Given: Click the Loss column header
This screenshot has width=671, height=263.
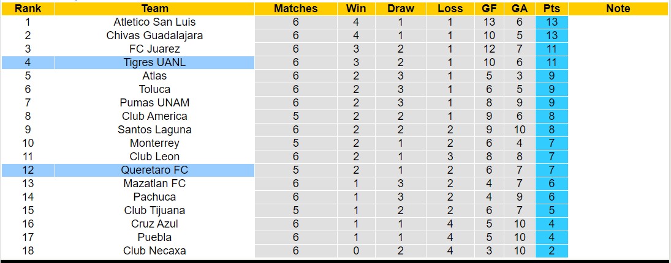Looking at the screenshot, I should 450,9.
